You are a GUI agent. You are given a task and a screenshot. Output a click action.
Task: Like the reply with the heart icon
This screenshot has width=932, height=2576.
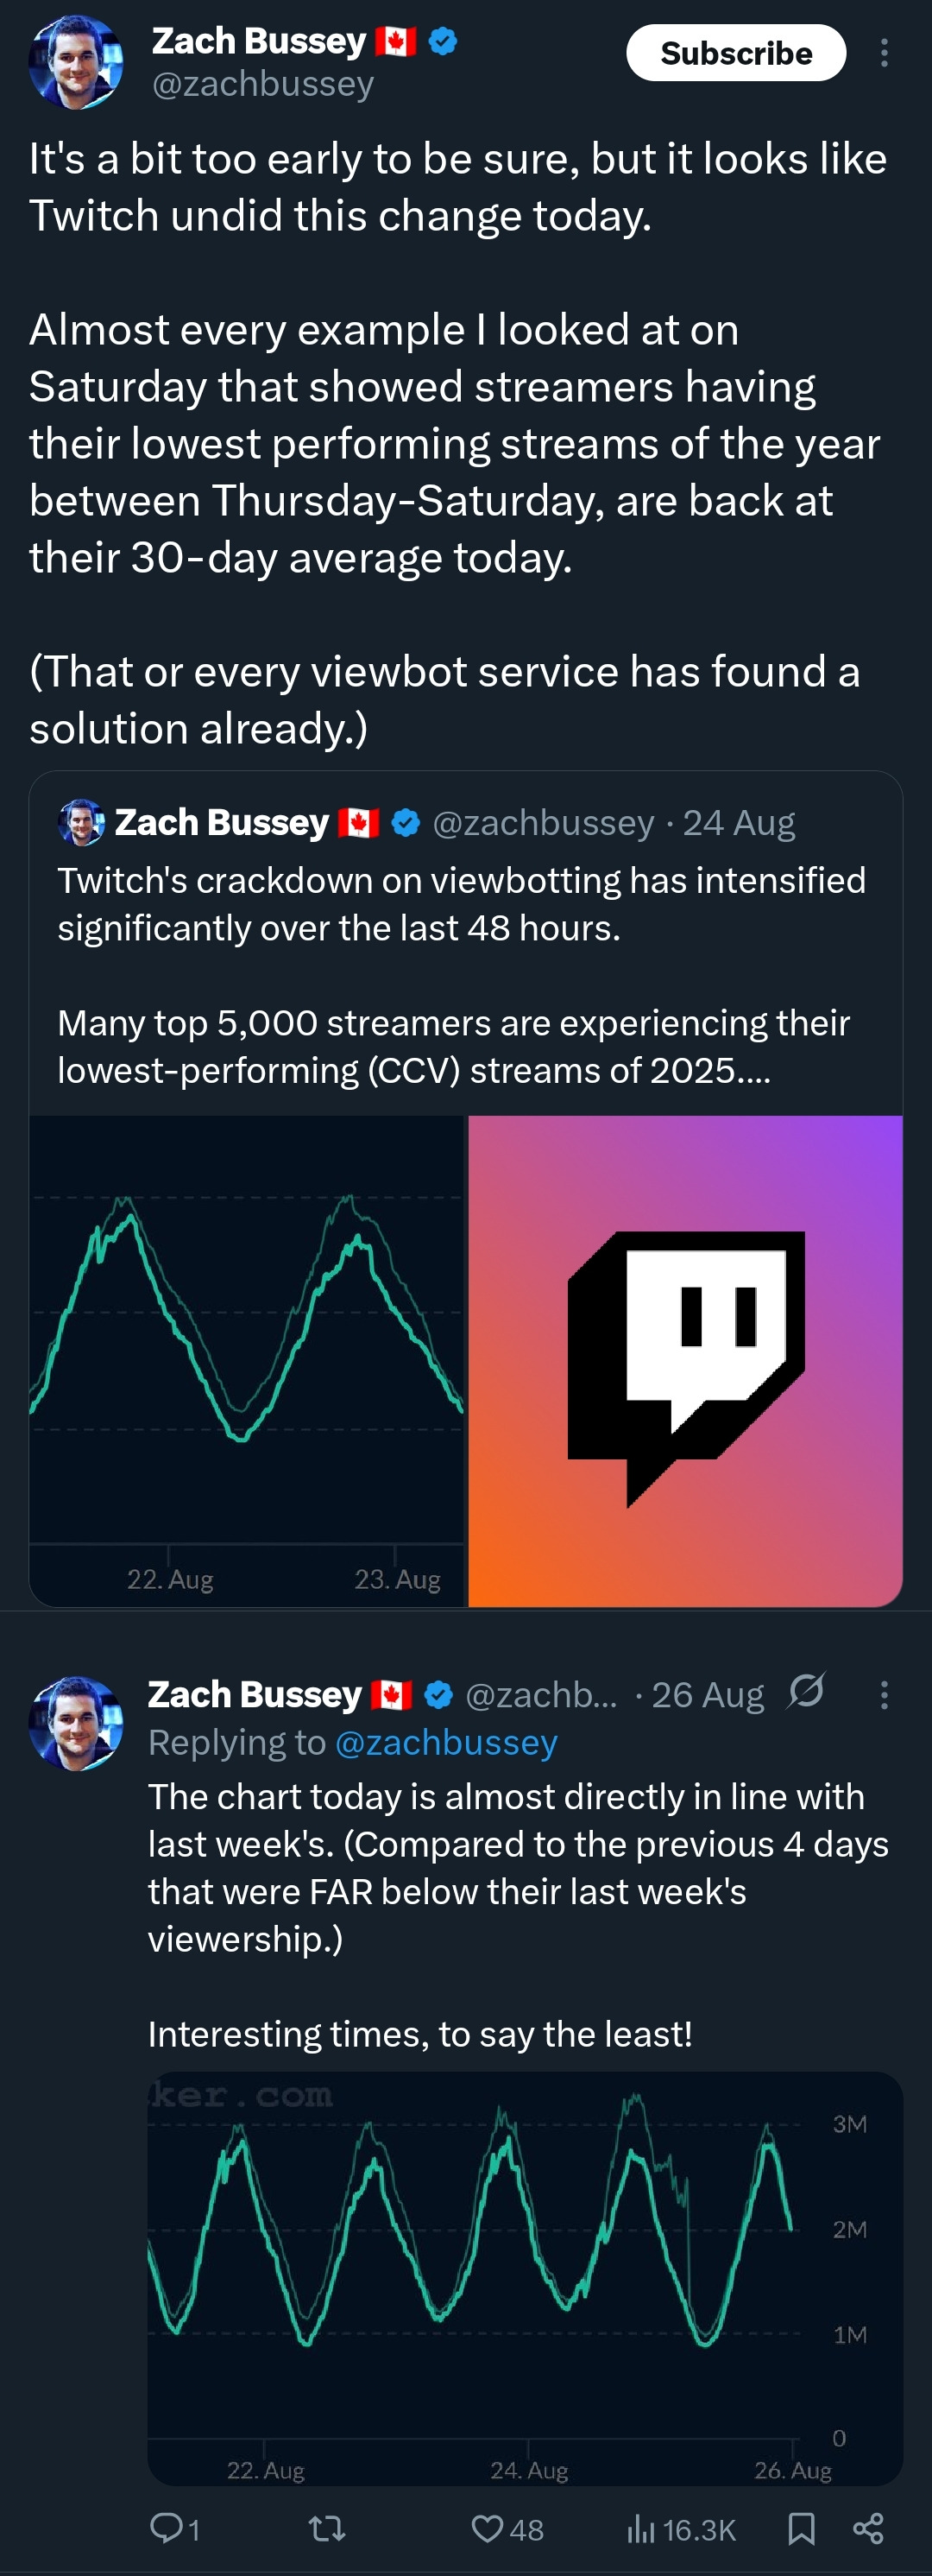[x=488, y=2529]
